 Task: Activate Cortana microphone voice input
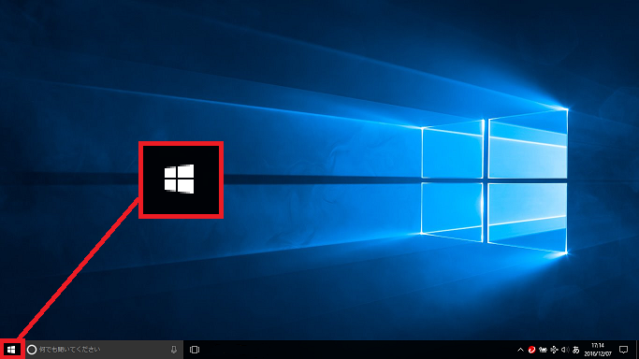coord(174,350)
